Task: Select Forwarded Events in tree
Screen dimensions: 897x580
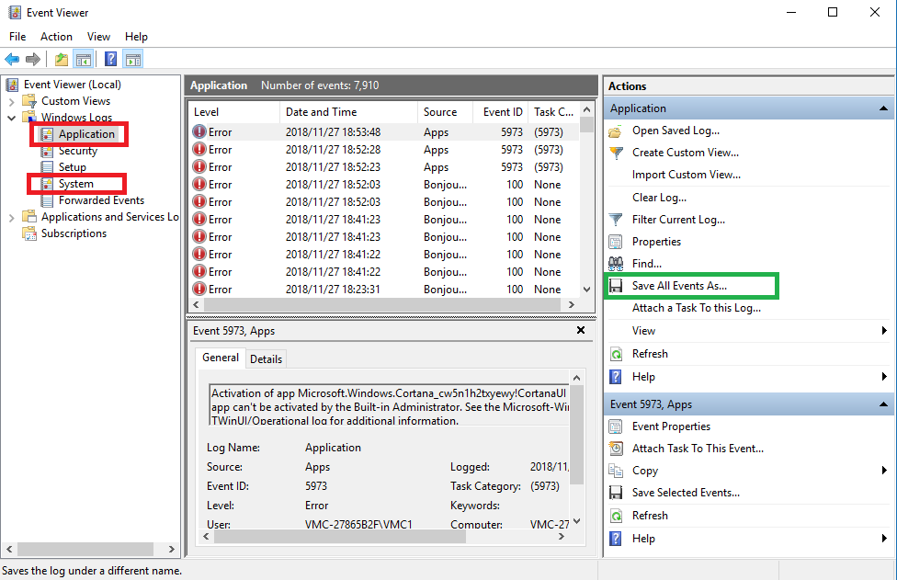Action: (x=101, y=200)
